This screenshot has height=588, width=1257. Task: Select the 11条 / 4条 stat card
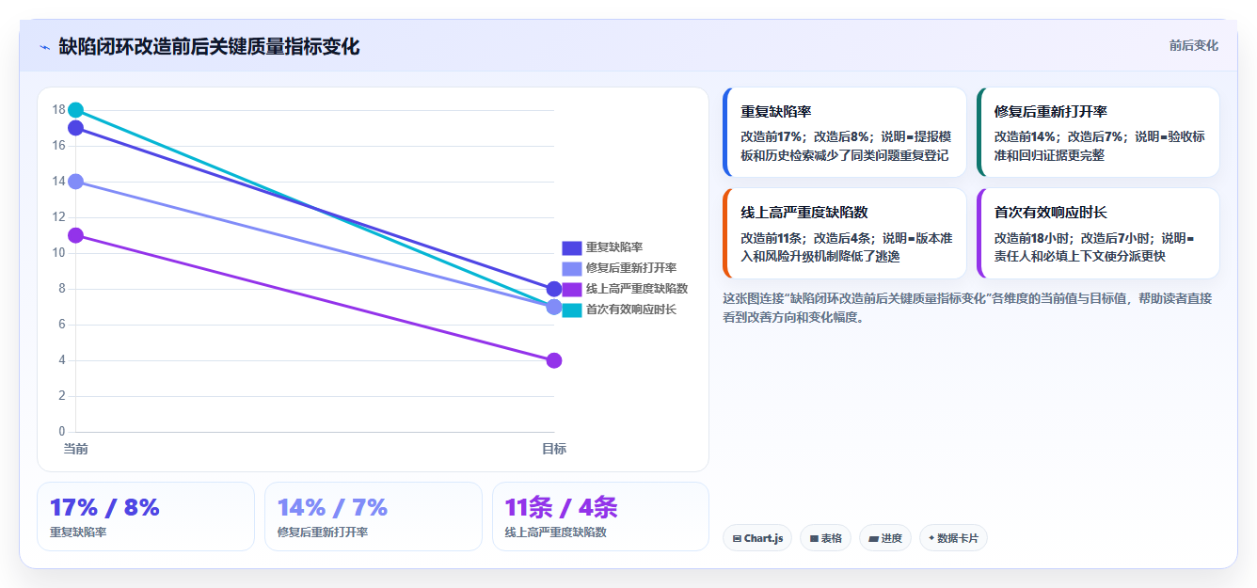pyautogui.click(x=600, y=516)
